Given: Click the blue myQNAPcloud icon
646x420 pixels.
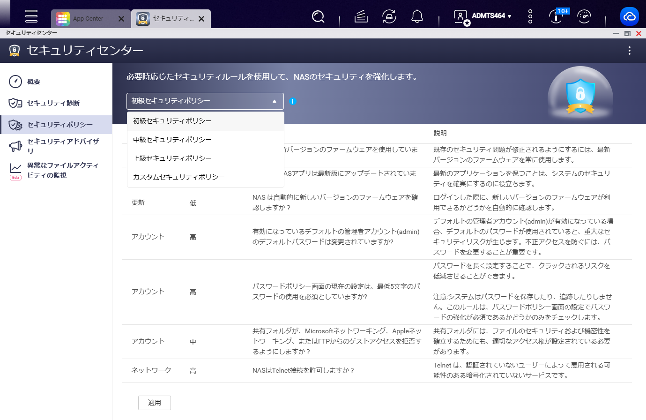Looking at the screenshot, I should click(630, 16).
